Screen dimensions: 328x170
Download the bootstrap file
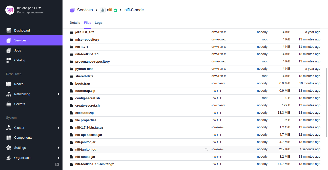(x=83, y=84)
